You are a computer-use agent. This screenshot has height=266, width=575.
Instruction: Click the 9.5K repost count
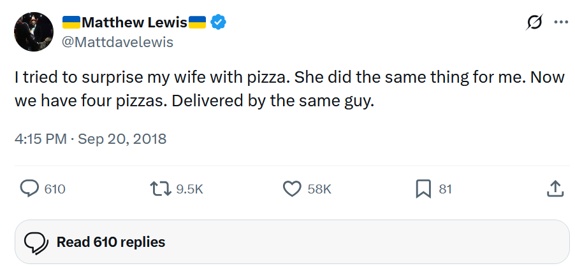tap(189, 189)
